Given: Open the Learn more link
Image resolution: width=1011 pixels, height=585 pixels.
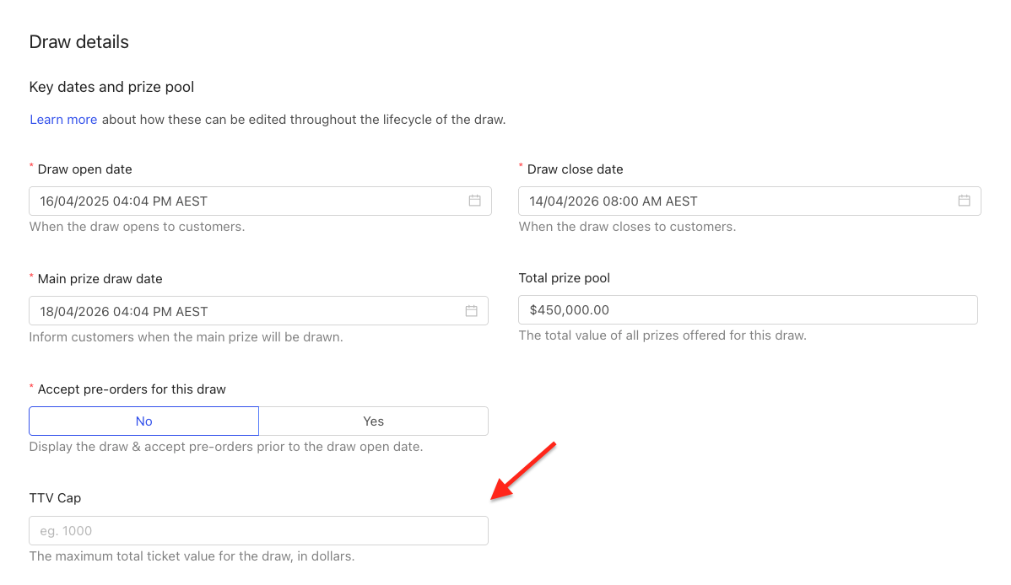Looking at the screenshot, I should coord(63,120).
